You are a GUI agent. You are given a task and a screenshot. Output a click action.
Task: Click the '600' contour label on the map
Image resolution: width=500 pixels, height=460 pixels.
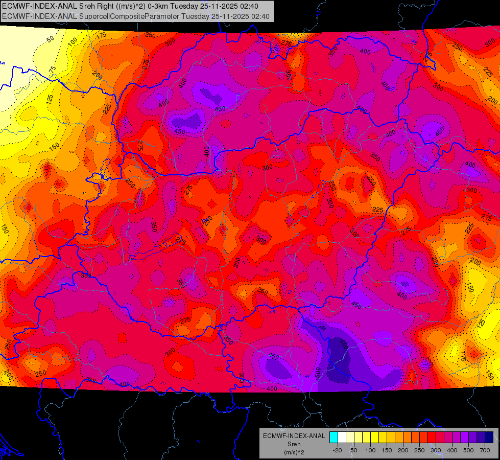(x=344, y=344)
